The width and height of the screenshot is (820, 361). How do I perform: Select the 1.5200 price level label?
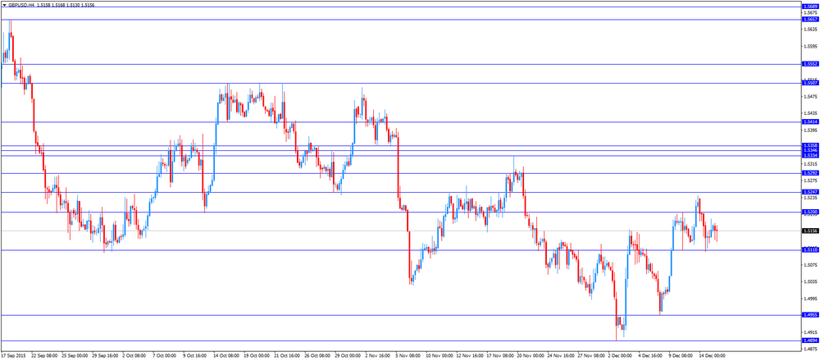[x=810, y=212]
